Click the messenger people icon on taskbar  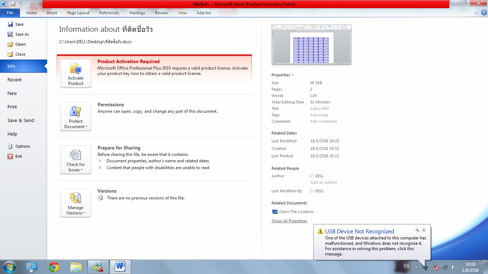pos(98,267)
